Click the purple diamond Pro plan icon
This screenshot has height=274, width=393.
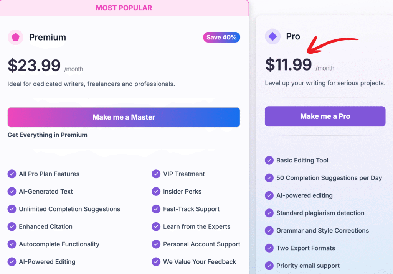tap(272, 37)
